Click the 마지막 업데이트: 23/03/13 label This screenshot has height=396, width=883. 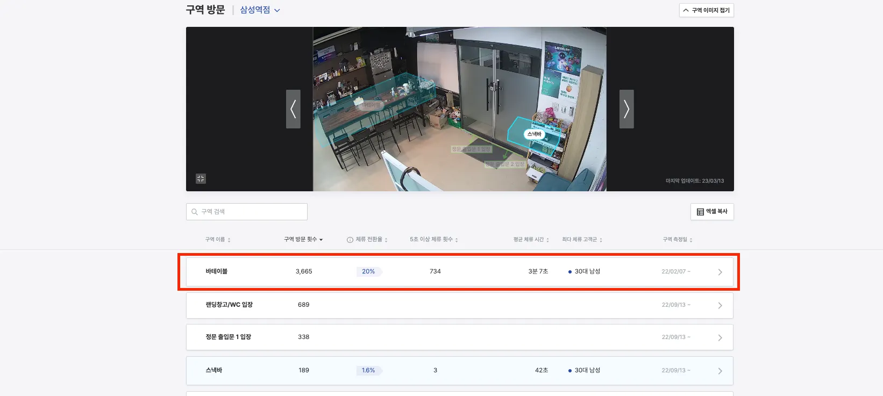click(695, 181)
